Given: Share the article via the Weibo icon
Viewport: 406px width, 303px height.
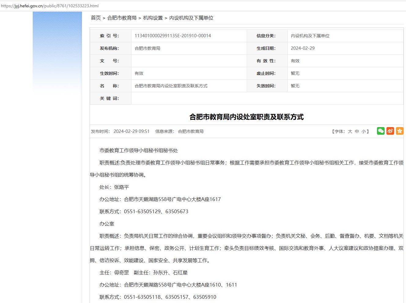Looking at the screenshot, I should coord(390,131).
